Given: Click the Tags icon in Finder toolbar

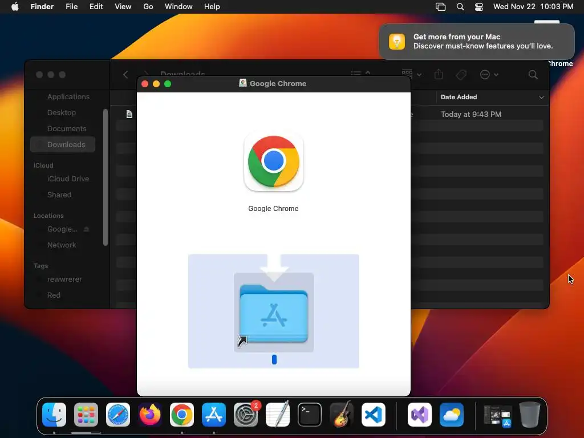Looking at the screenshot, I should 461,75.
